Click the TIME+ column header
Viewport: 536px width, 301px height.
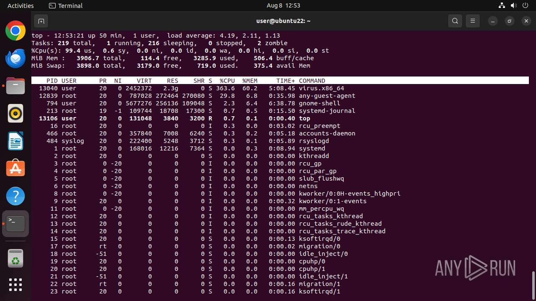click(x=286, y=81)
